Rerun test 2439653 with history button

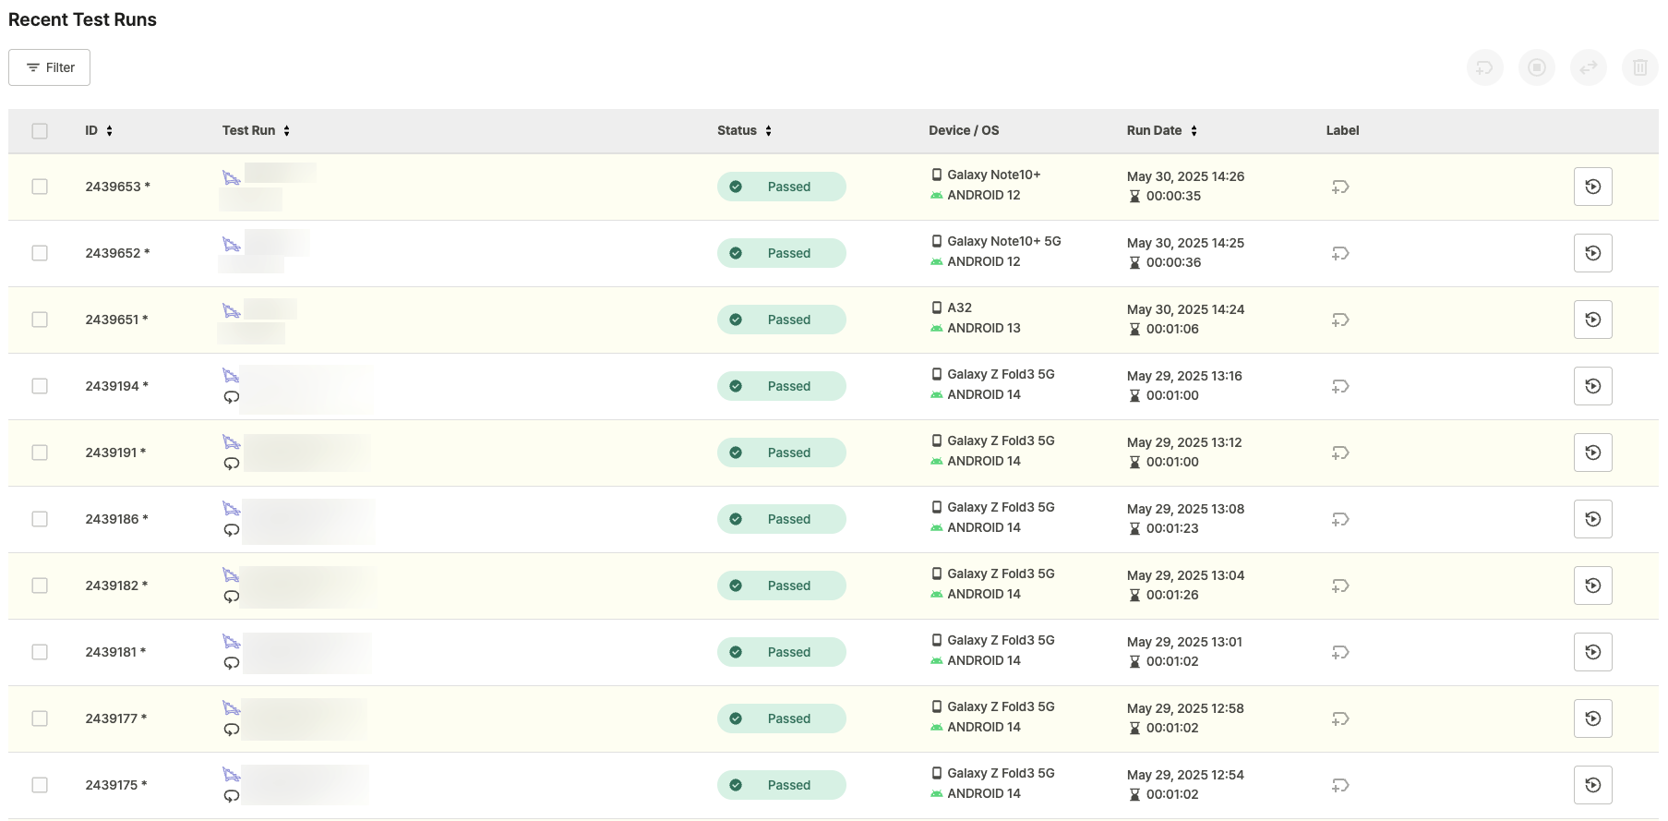1592,187
